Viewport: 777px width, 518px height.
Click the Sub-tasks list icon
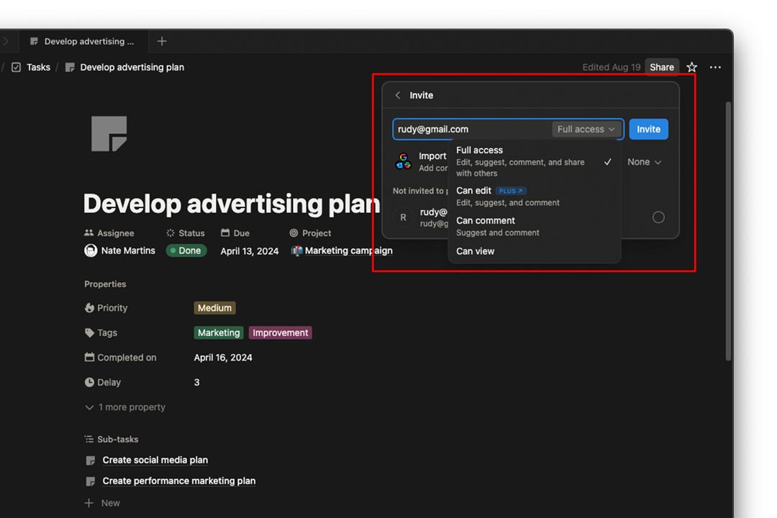pos(88,439)
